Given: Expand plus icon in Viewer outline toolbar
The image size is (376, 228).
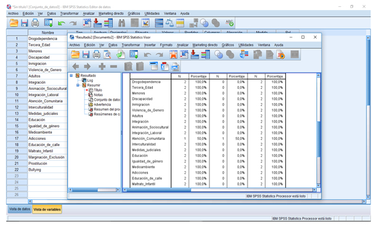Looking at the screenshot, I should tap(102, 66).
